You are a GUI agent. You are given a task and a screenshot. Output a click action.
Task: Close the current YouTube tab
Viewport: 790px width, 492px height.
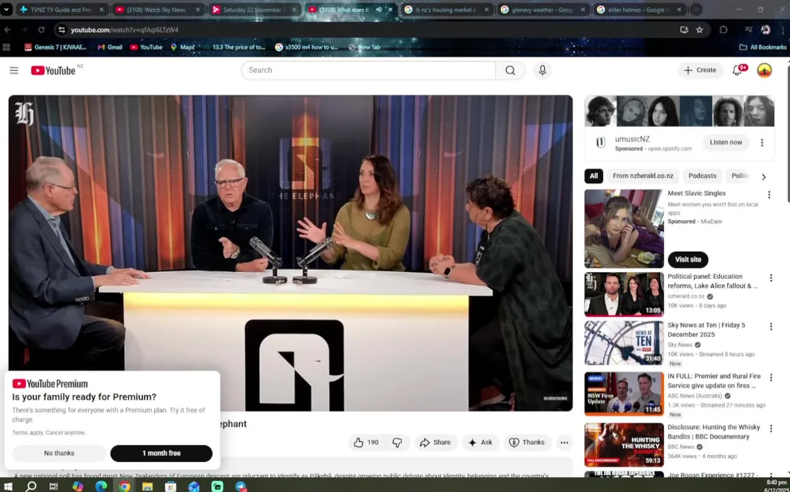point(390,10)
